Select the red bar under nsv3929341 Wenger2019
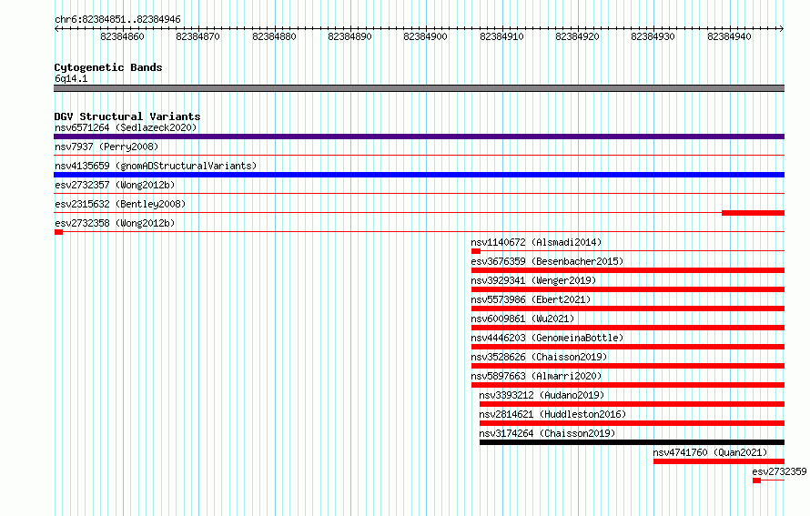 click(628, 289)
